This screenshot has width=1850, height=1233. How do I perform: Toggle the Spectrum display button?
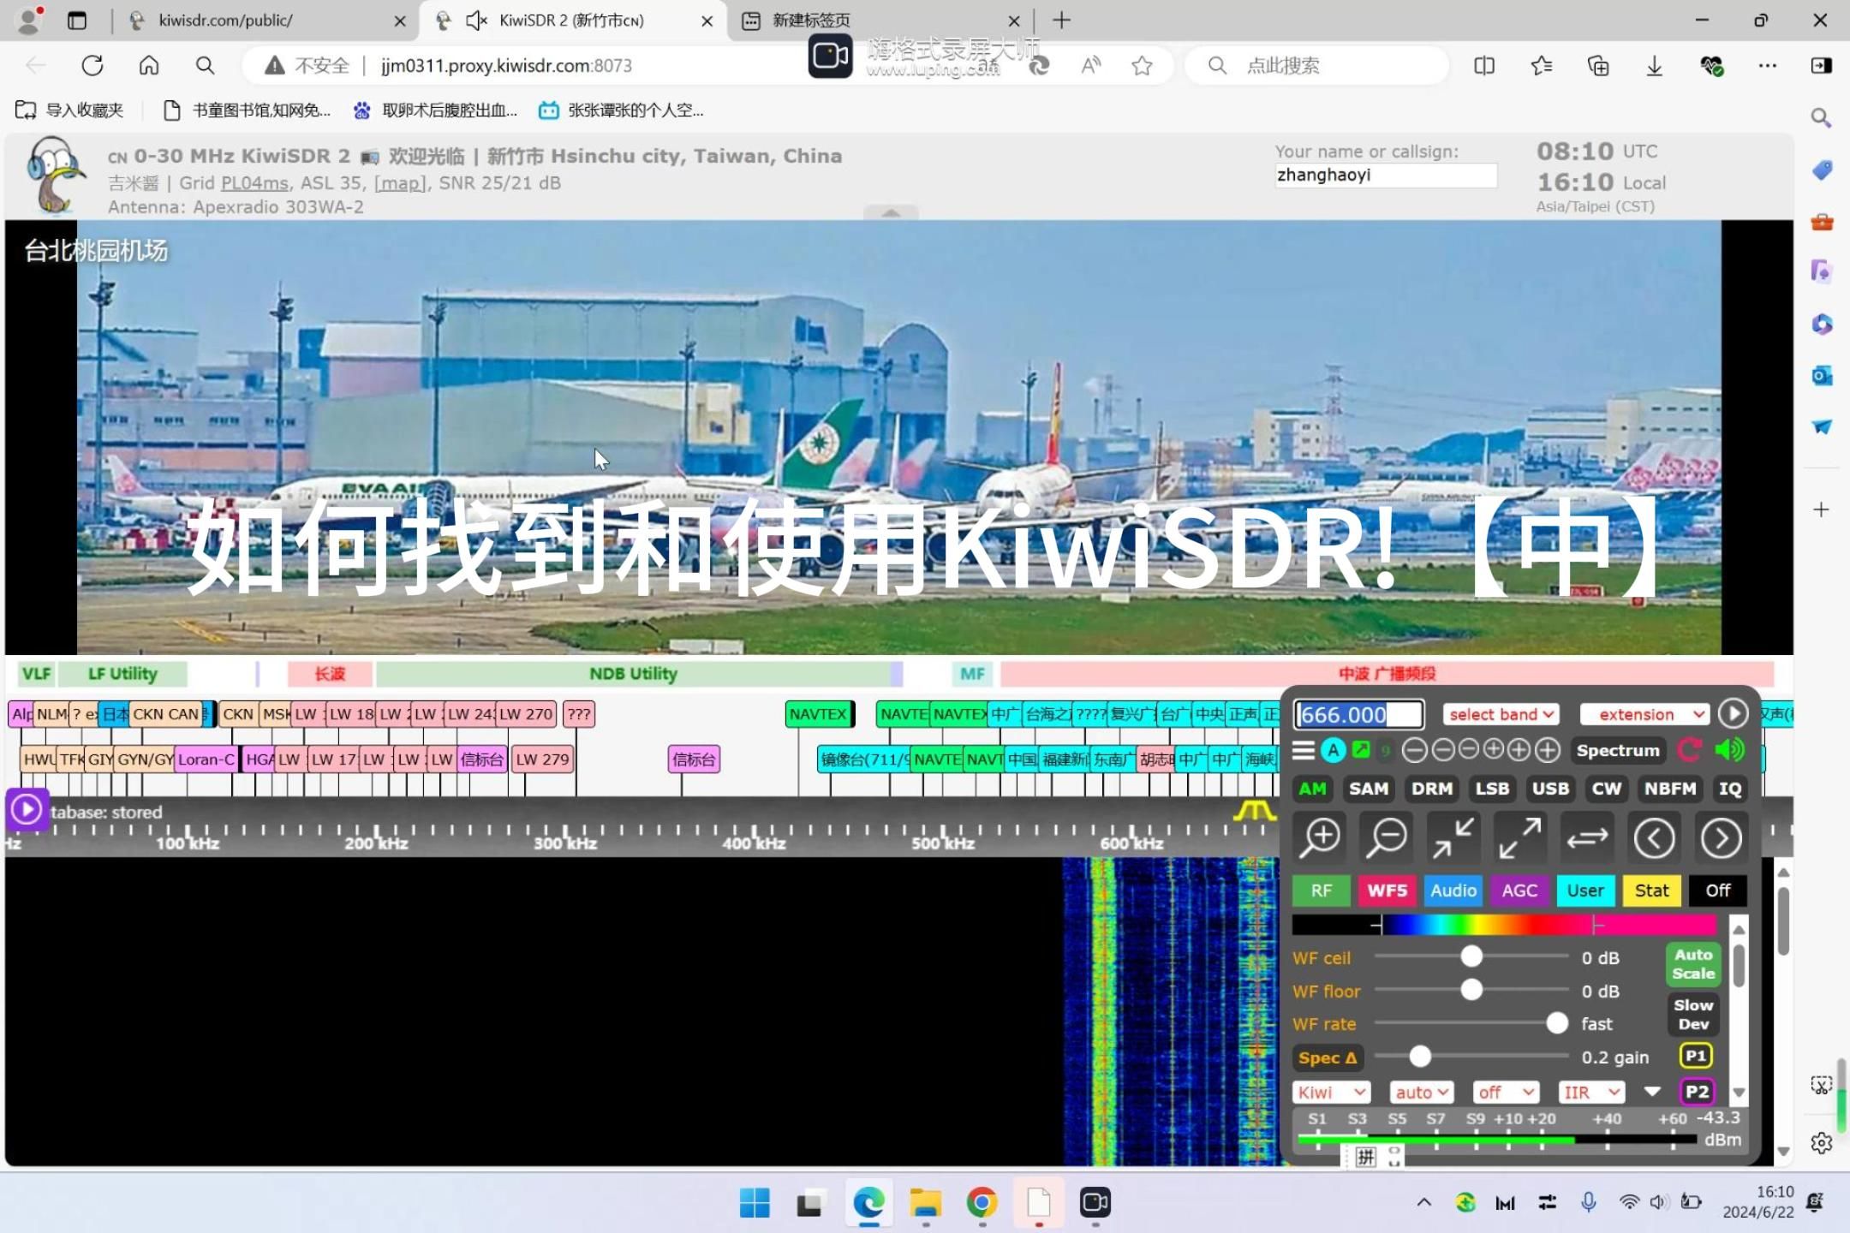coord(1618,750)
